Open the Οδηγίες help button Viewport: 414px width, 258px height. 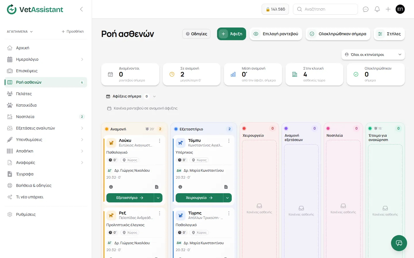(x=196, y=34)
